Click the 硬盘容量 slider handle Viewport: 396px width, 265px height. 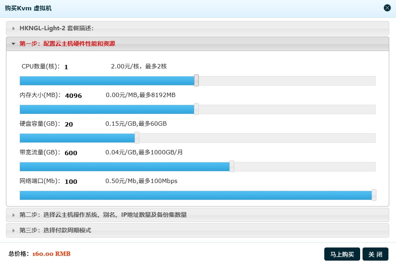click(137, 138)
